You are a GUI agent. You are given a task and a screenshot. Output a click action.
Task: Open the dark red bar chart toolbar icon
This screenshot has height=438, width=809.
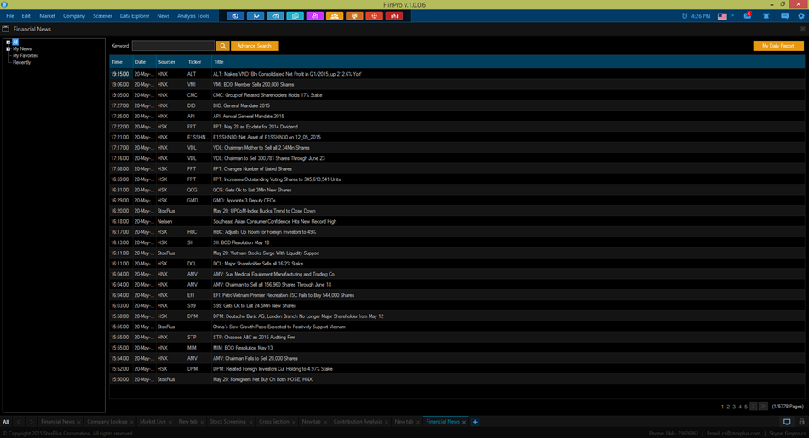pyautogui.click(x=394, y=16)
